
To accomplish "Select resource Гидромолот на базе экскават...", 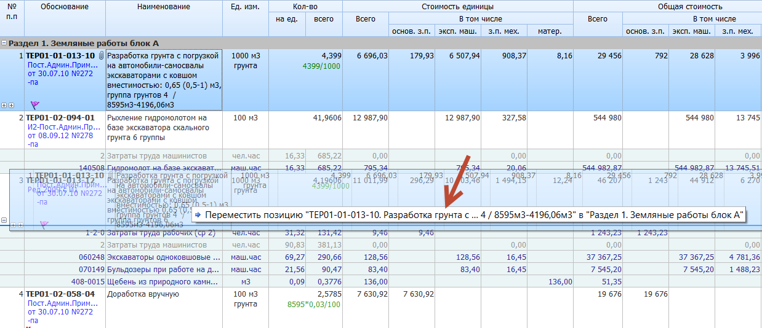I will [x=164, y=168].
